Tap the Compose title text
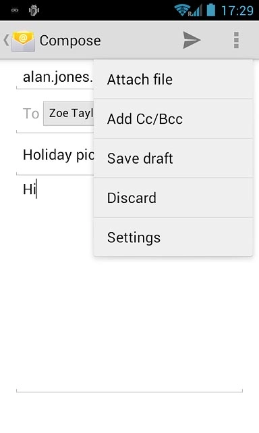 70,41
